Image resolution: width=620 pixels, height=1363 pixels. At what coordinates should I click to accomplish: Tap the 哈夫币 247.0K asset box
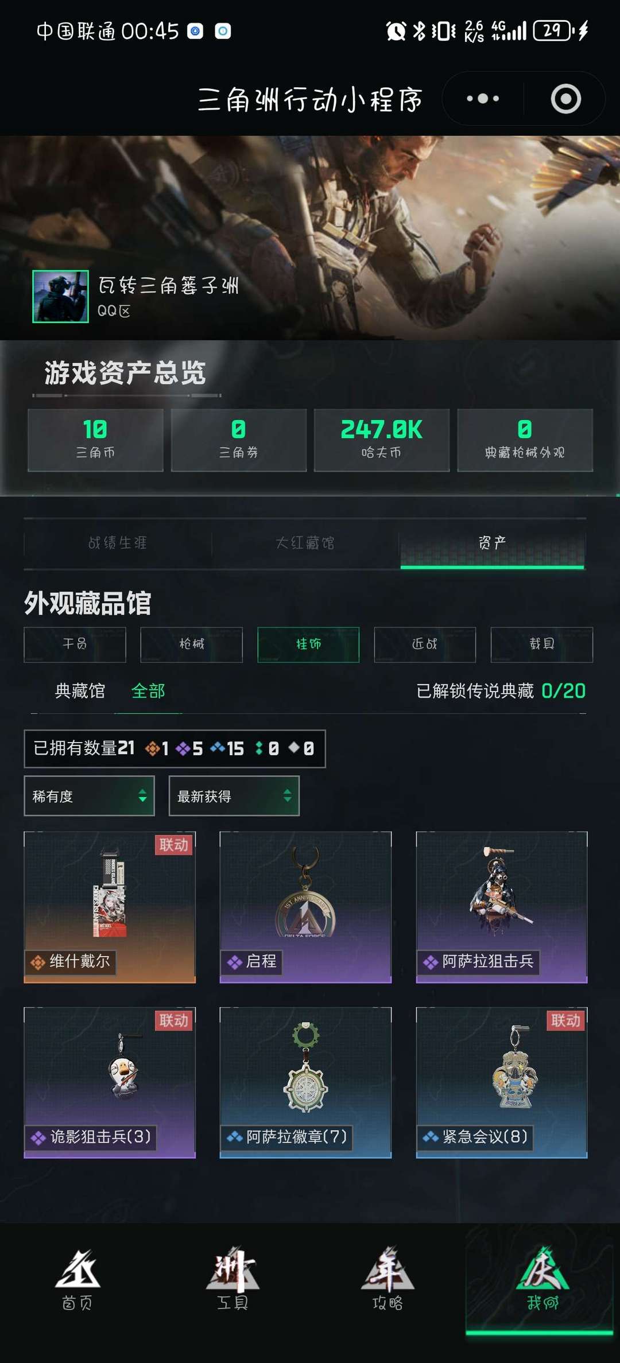click(382, 440)
